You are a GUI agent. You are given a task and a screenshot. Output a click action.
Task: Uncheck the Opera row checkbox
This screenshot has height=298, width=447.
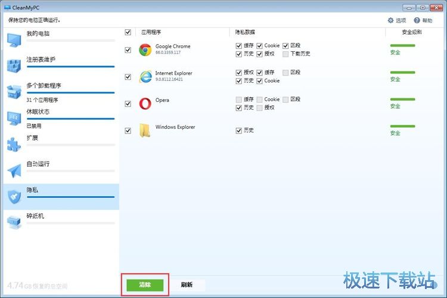(x=128, y=104)
